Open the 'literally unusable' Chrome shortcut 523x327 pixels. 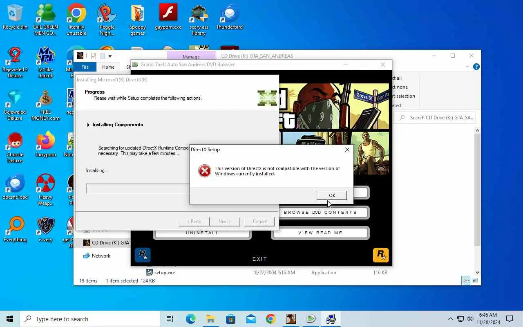[x=76, y=20]
